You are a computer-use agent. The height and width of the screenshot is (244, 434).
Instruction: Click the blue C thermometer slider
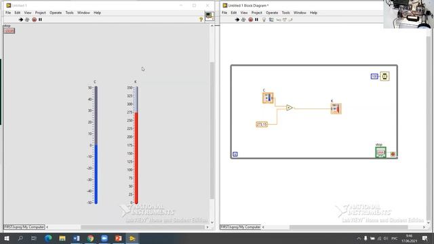click(96, 145)
